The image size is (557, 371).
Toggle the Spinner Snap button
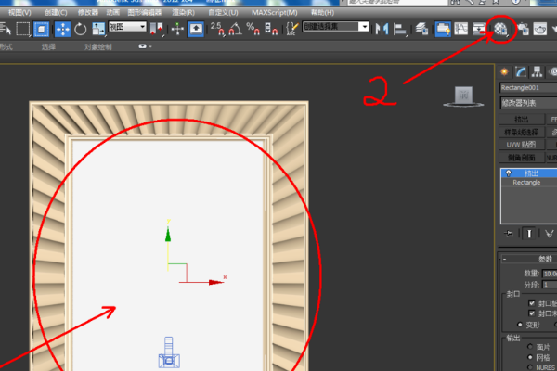[x=271, y=29]
